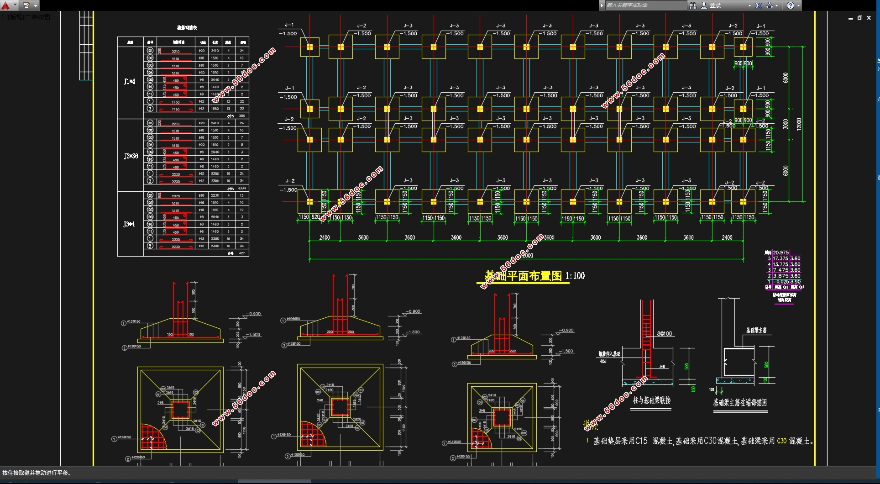Click elevation value 13.775

click(781, 264)
